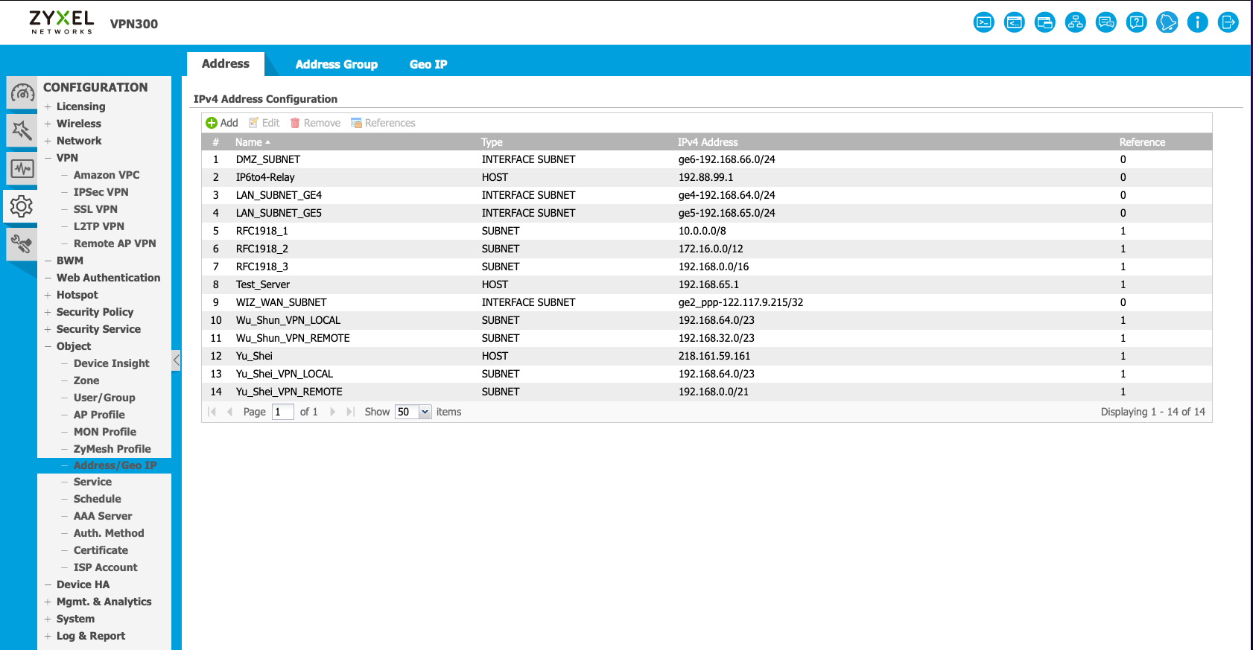This screenshot has height=650, width=1253.
Task: Expand the Wireless menu
Action: click(x=48, y=124)
